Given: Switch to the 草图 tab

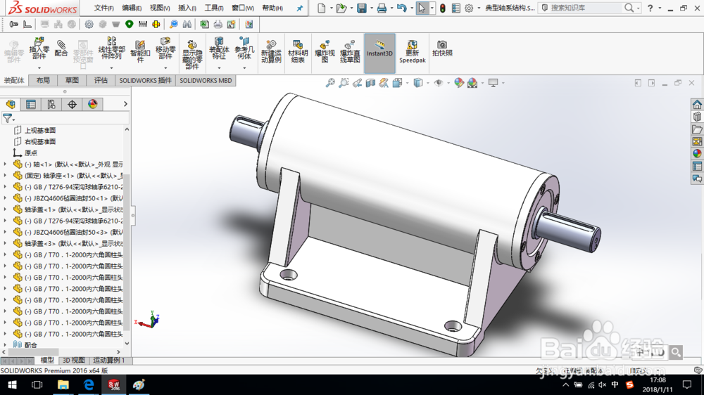Looking at the screenshot, I should pos(72,80).
